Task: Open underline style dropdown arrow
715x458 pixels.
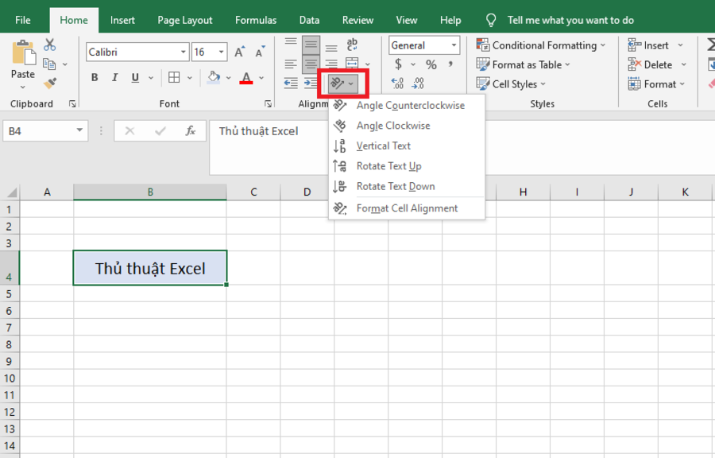Action: click(x=150, y=78)
